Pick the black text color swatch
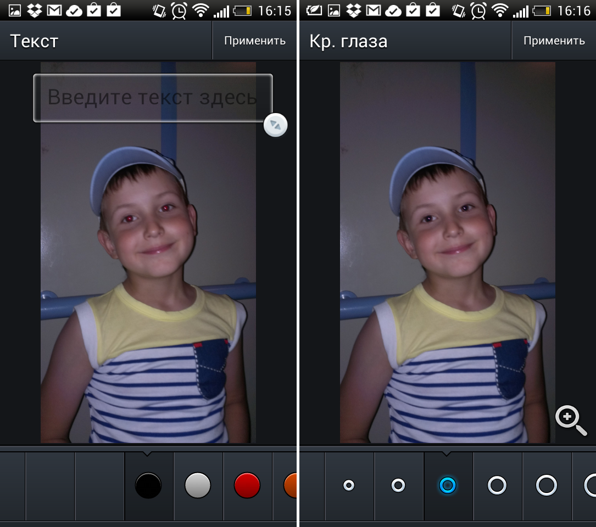 point(148,485)
